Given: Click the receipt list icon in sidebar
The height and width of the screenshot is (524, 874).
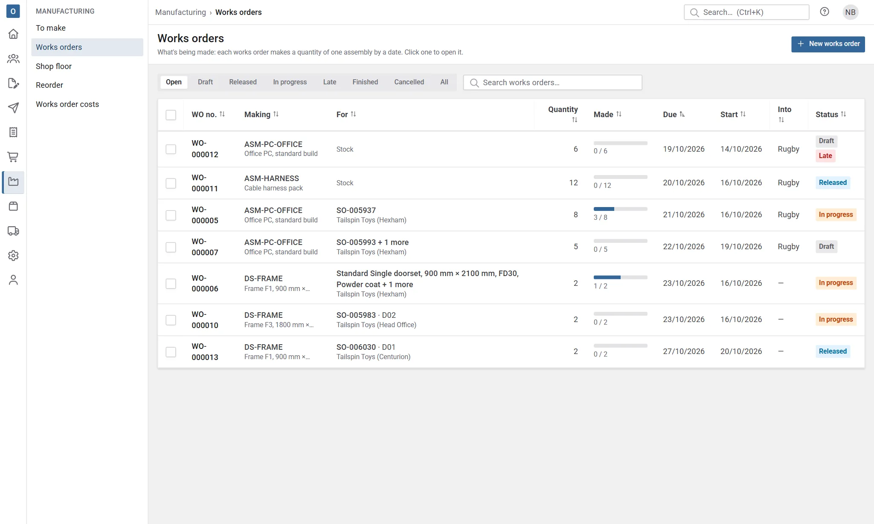Looking at the screenshot, I should pos(13,132).
